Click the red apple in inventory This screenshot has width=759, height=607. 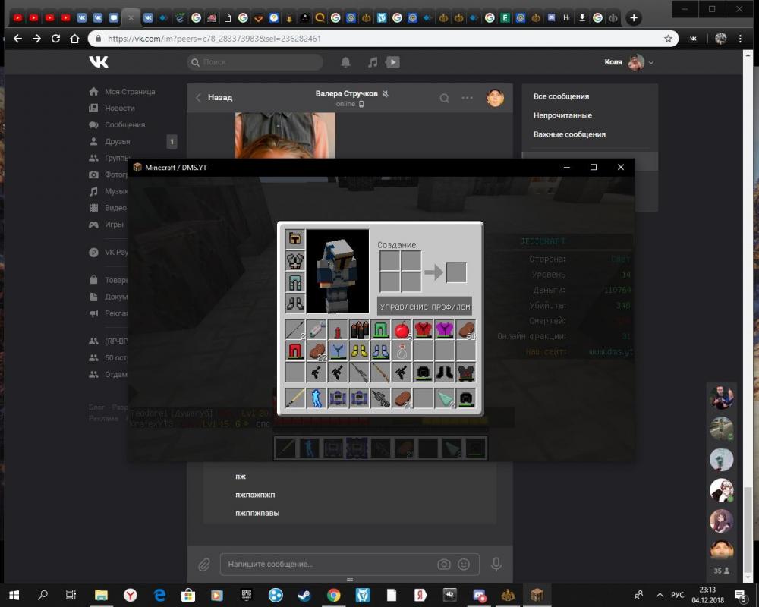point(402,330)
